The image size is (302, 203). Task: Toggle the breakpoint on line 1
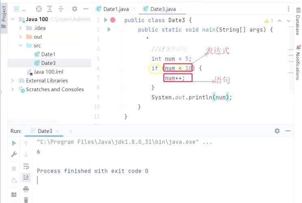(x=113, y=20)
